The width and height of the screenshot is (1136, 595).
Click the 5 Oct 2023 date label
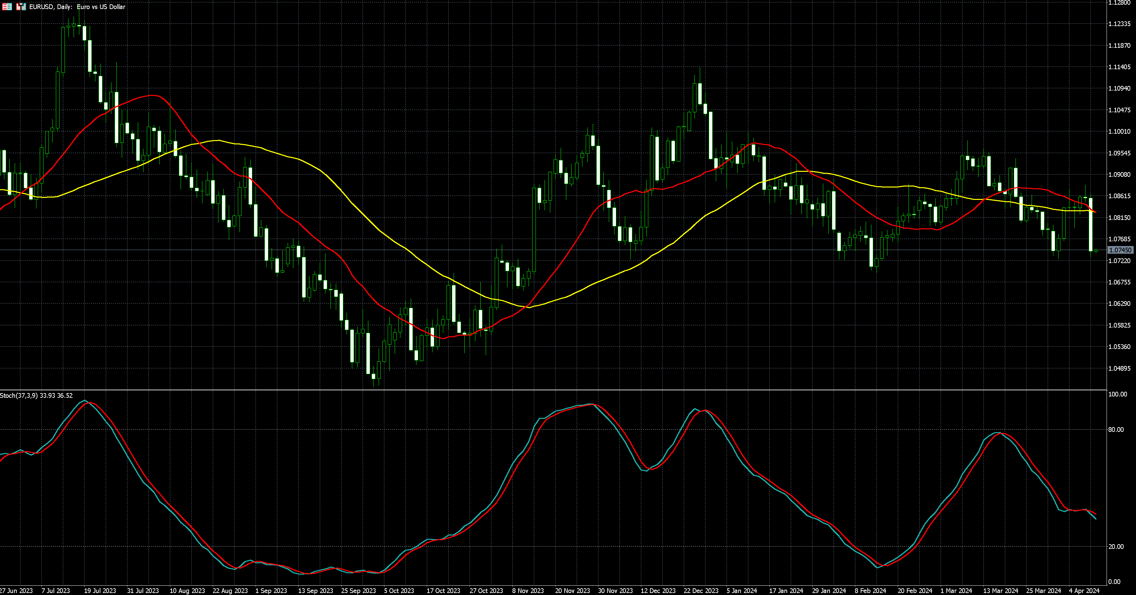(x=399, y=591)
